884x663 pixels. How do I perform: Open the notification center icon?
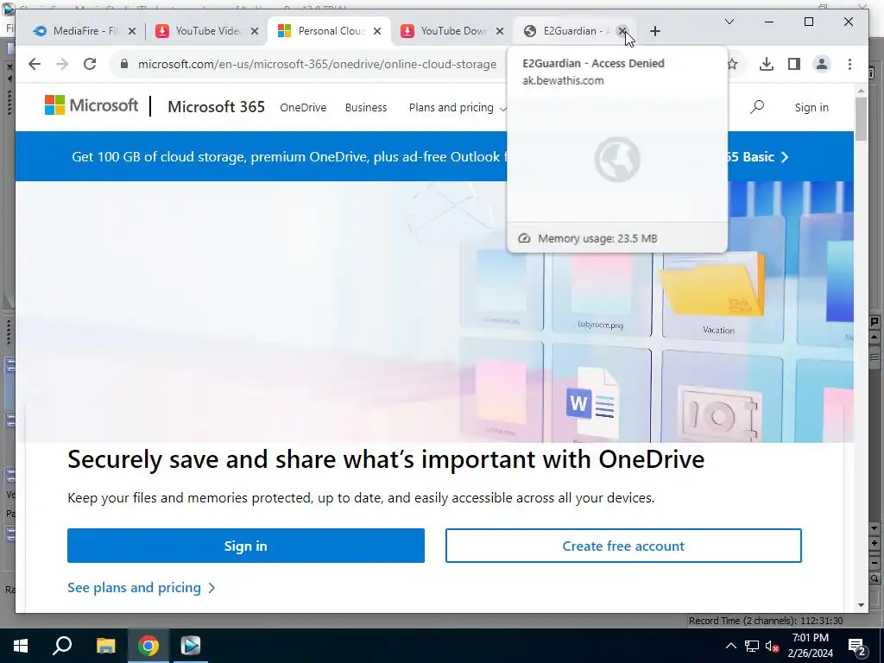point(857,646)
